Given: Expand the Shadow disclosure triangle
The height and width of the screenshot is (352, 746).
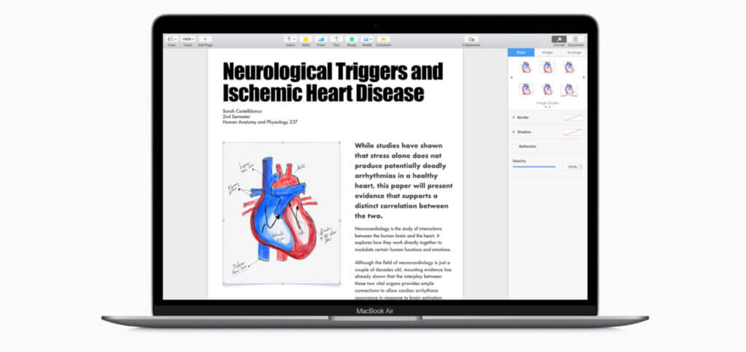Looking at the screenshot, I should pyautogui.click(x=514, y=132).
